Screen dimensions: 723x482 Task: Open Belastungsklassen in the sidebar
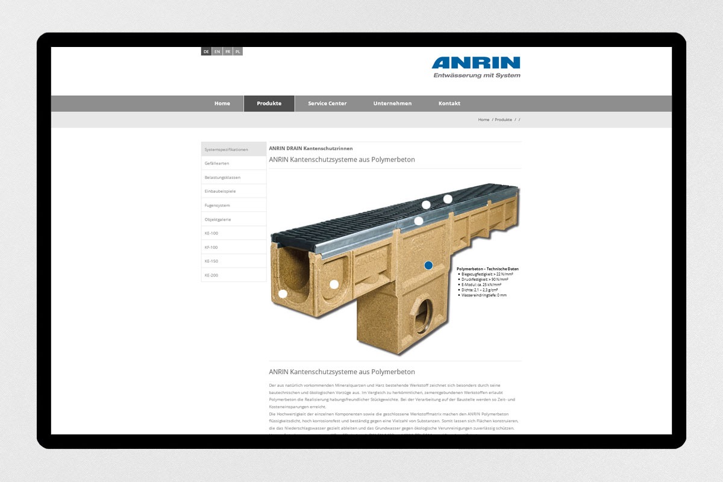point(222,177)
